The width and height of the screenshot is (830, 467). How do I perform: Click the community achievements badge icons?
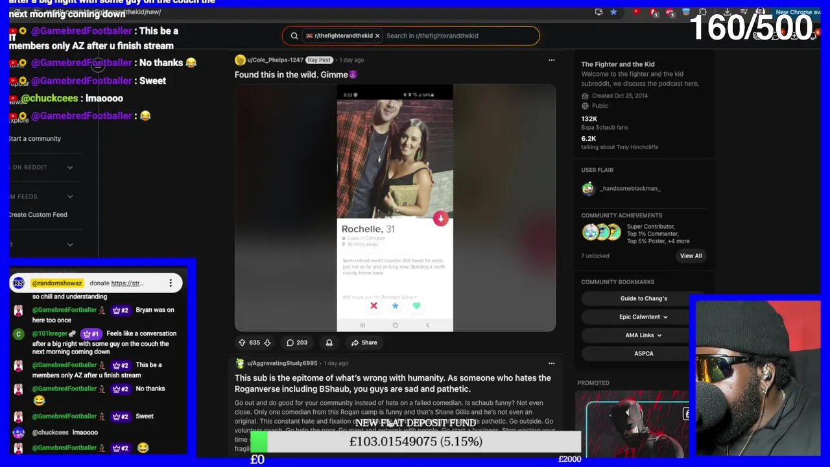coord(601,232)
